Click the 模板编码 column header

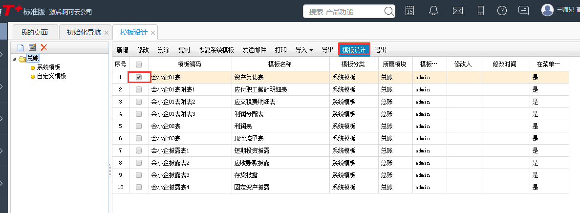point(190,64)
